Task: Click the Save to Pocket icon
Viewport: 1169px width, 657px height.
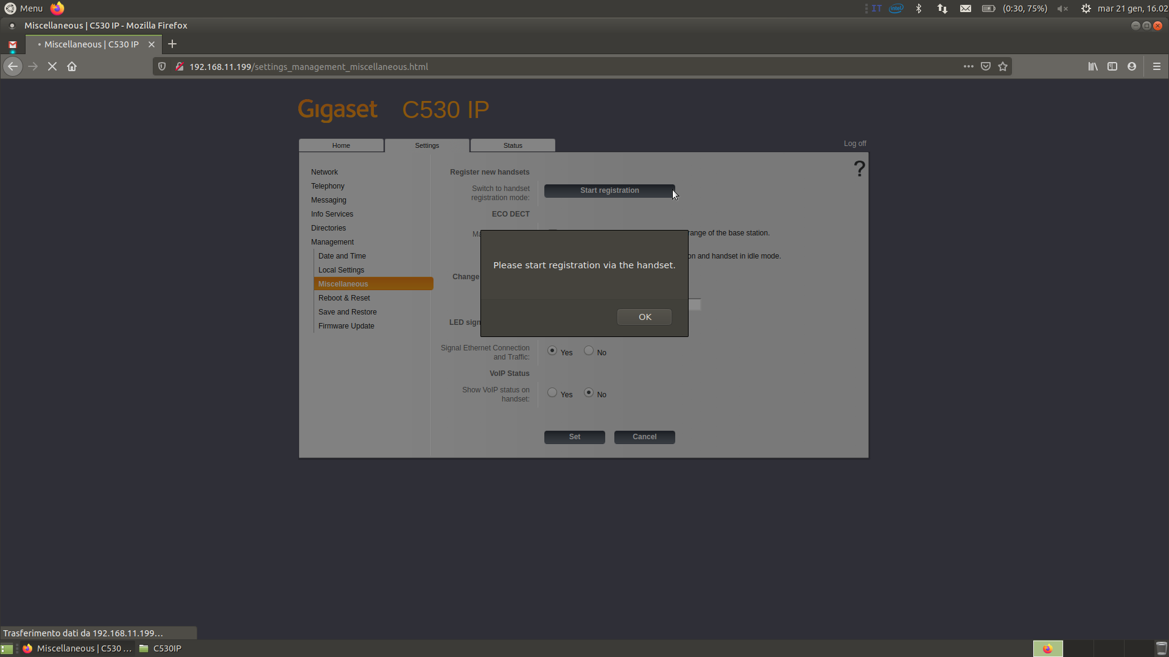Action: (986, 66)
